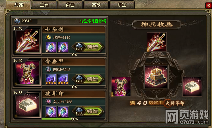Click the 七杀剑 sword icon at lv.40
The image size is (212, 128).
(28, 41)
